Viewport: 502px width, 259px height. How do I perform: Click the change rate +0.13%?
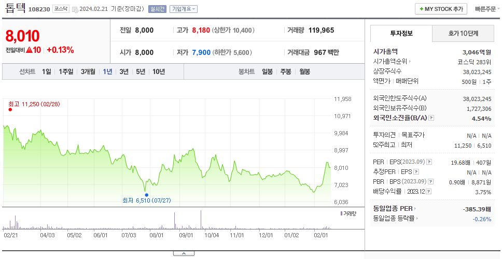pos(60,50)
